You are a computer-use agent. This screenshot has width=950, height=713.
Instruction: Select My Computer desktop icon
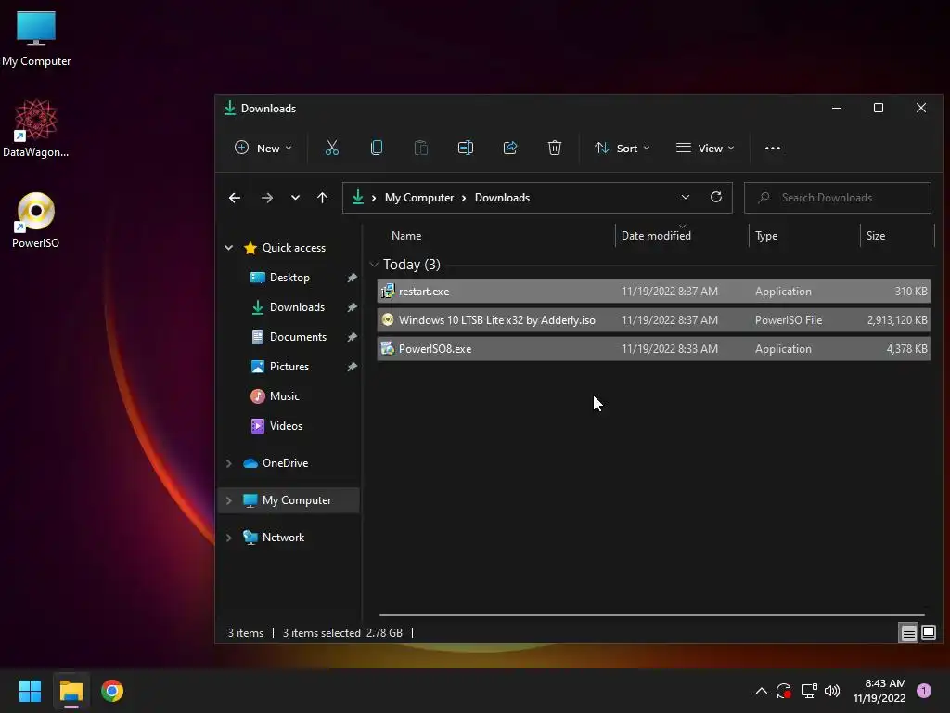36,39
